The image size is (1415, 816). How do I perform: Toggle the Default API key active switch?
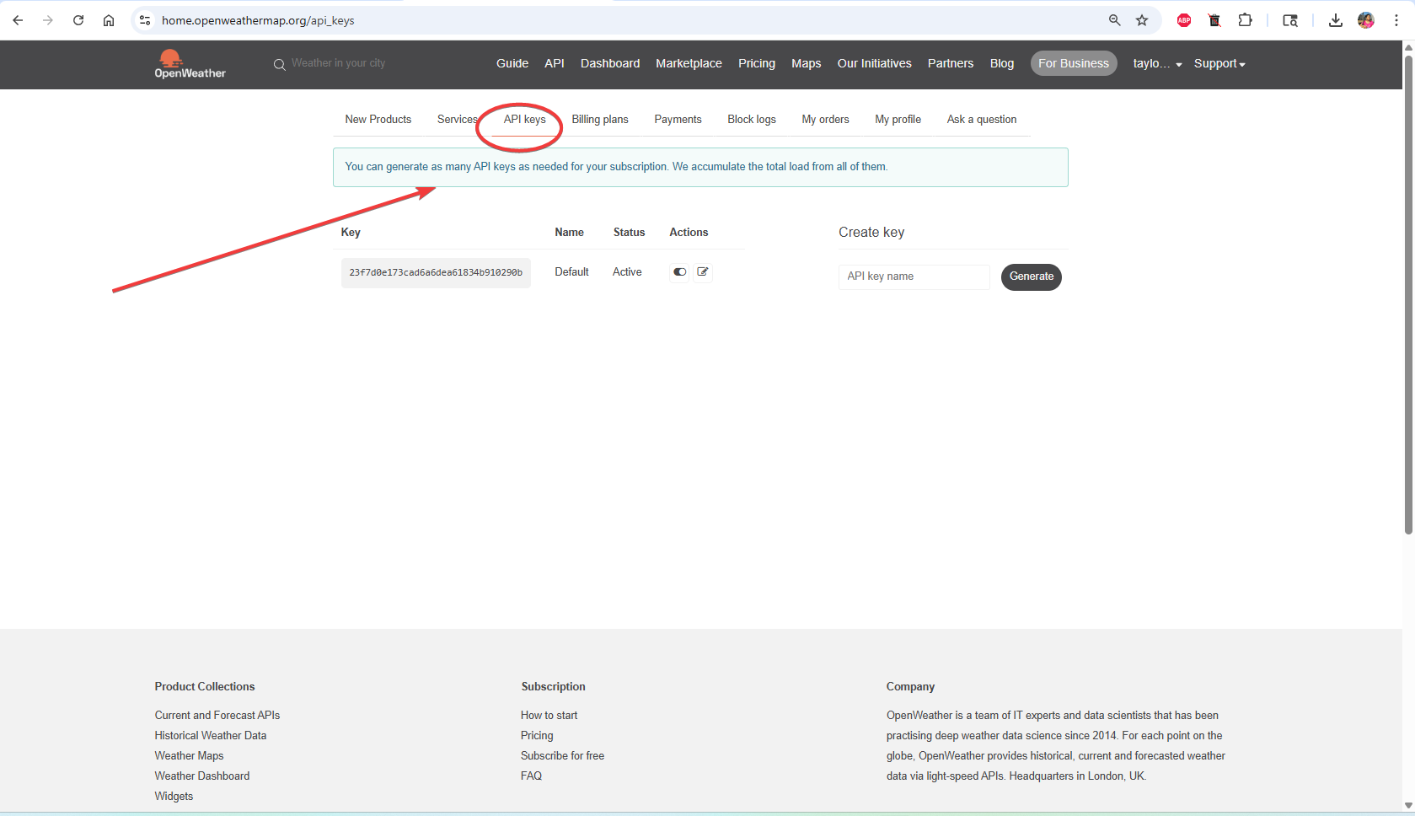click(x=679, y=271)
